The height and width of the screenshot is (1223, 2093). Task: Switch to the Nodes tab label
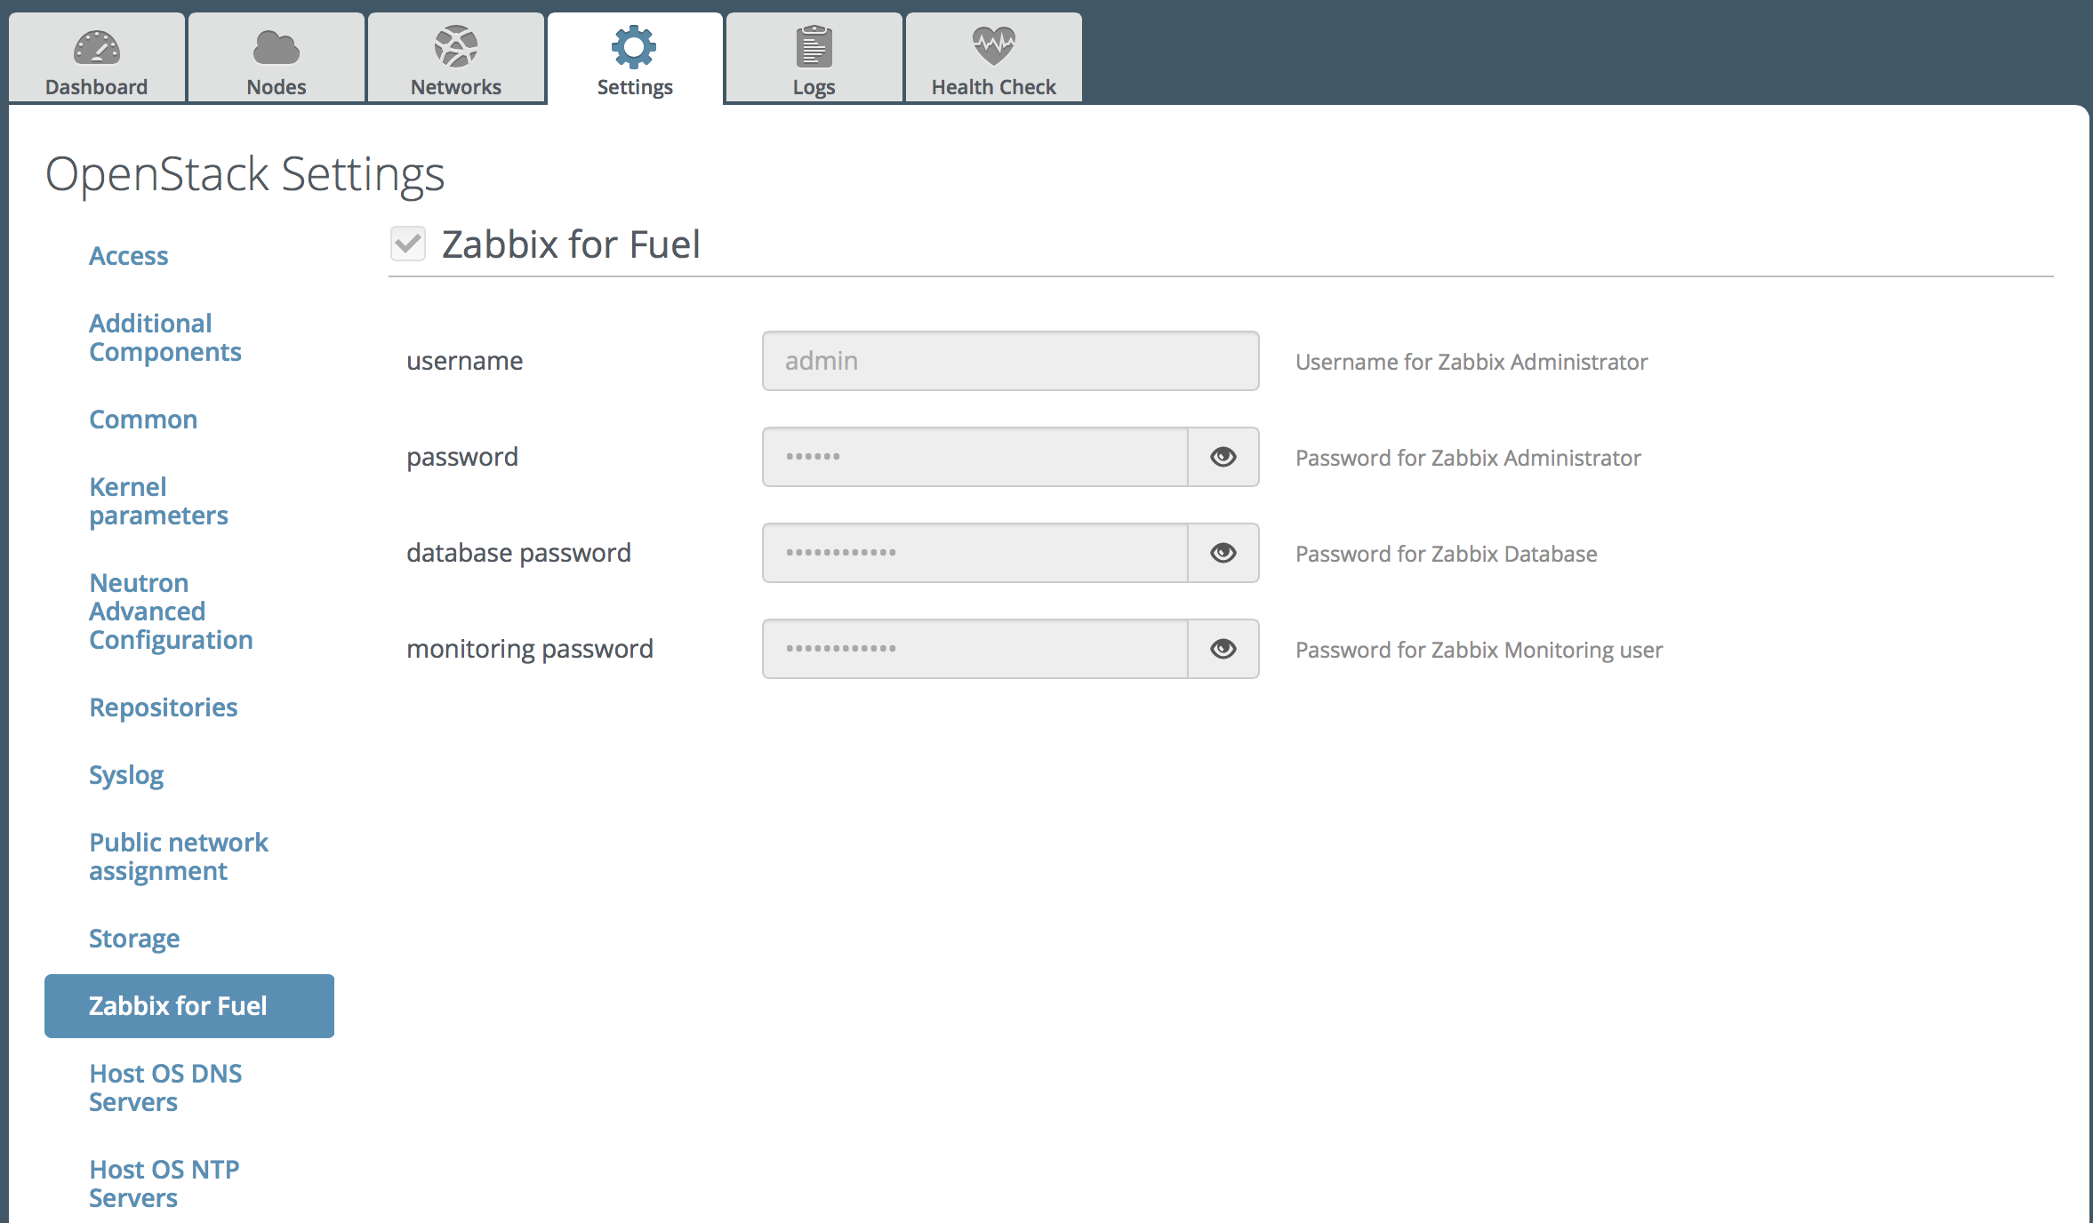click(277, 87)
